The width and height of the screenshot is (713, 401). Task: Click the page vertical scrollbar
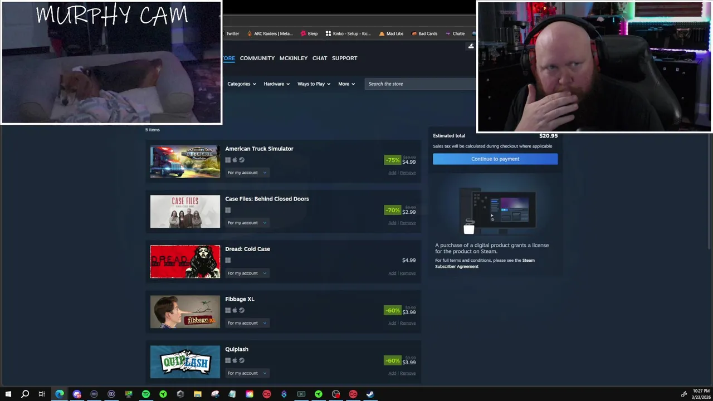tap(710, 192)
